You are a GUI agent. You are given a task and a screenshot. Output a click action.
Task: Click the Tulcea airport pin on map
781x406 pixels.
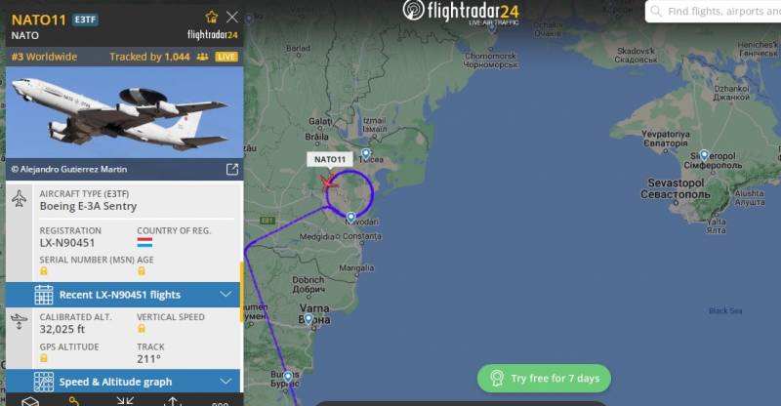[x=366, y=154]
